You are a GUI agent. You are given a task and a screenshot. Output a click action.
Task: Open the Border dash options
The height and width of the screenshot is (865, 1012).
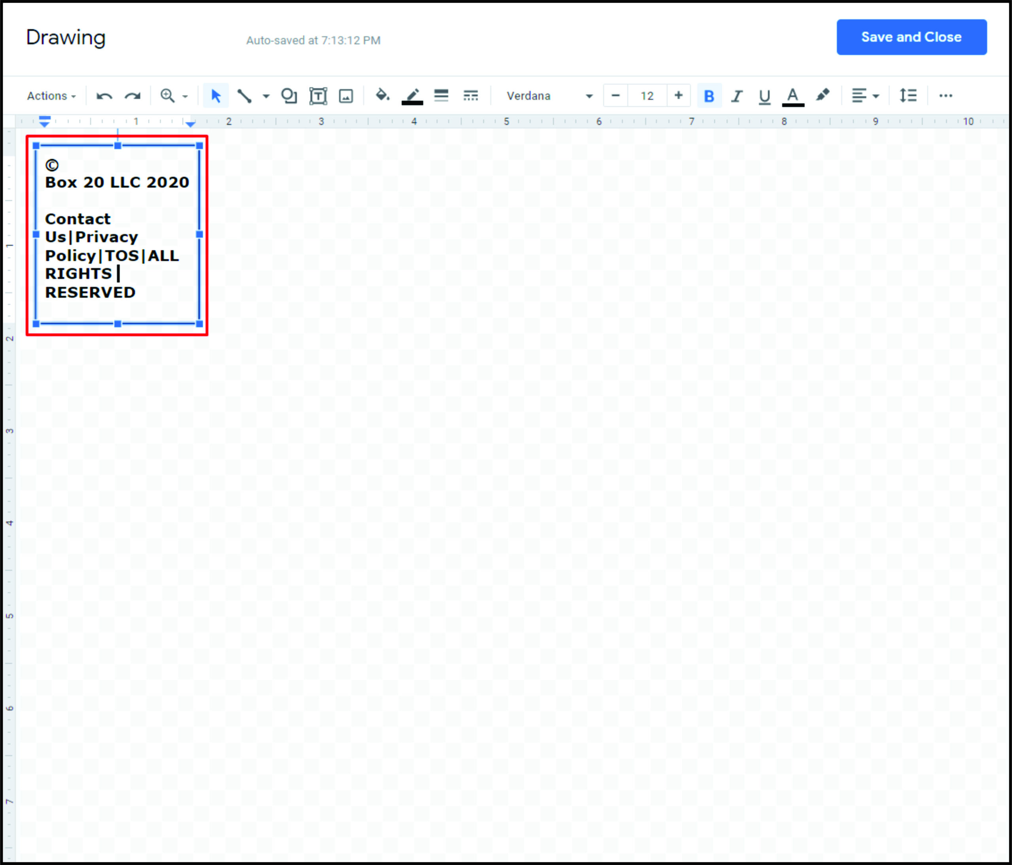pos(470,95)
